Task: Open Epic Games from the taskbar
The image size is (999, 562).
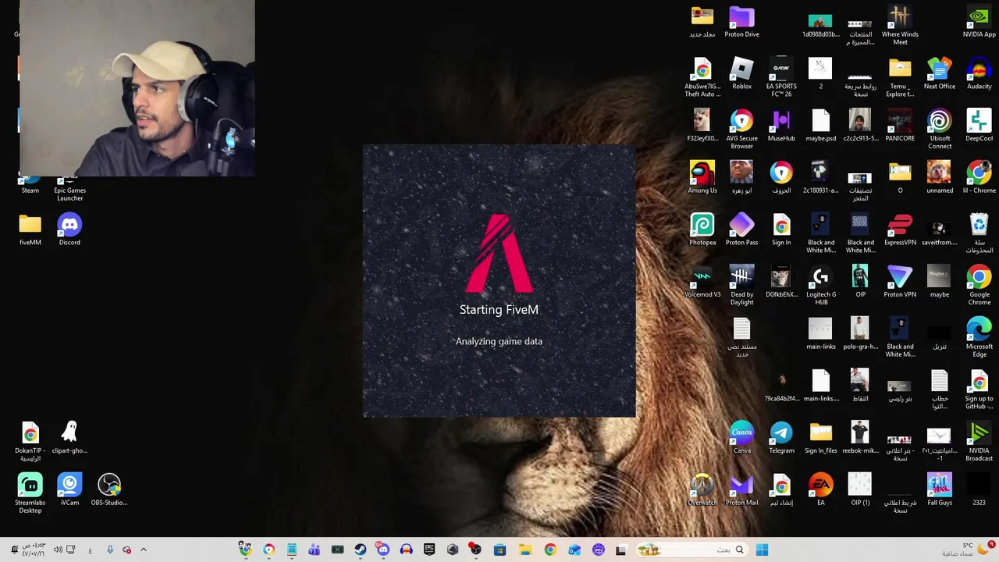Action: pyautogui.click(x=429, y=550)
